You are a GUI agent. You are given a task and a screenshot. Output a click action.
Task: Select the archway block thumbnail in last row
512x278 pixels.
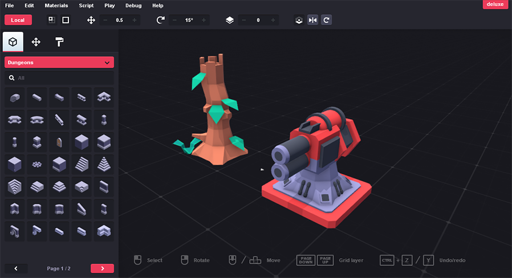(14, 231)
